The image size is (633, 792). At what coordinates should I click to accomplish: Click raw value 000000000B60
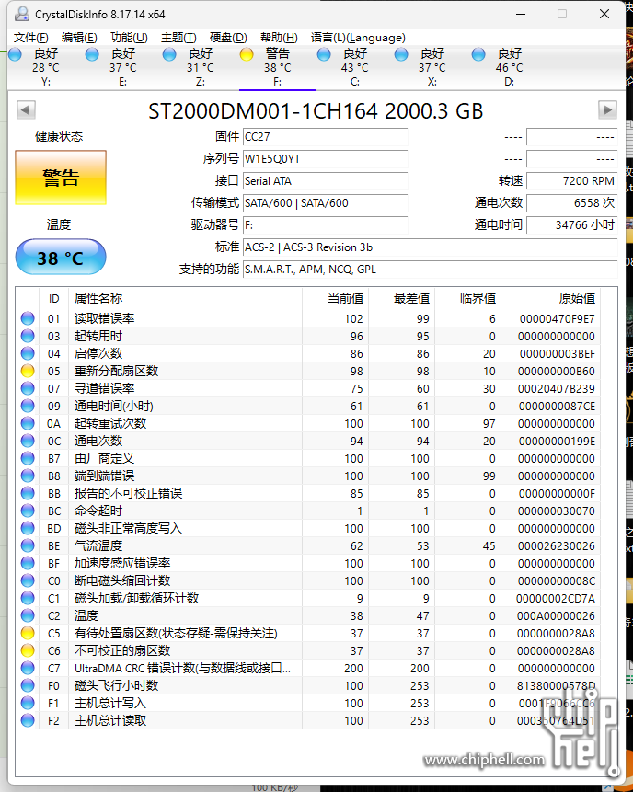coord(557,372)
